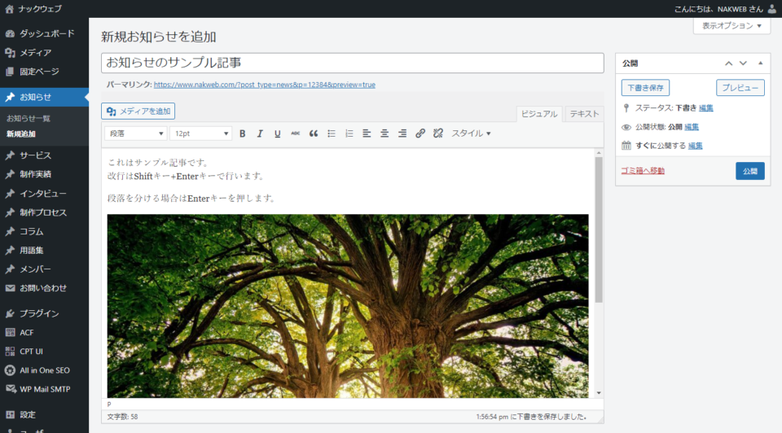Create a bulleted list
Image resolution: width=782 pixels, height=433 pixels.
[x=332, y=133]
